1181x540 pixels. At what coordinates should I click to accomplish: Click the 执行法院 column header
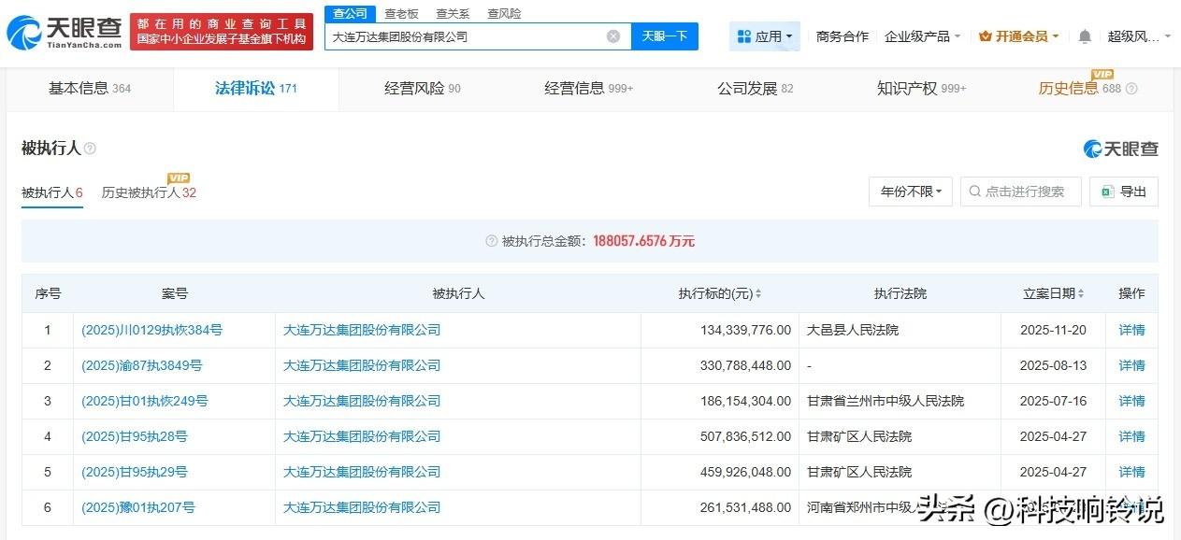[900, 293]
